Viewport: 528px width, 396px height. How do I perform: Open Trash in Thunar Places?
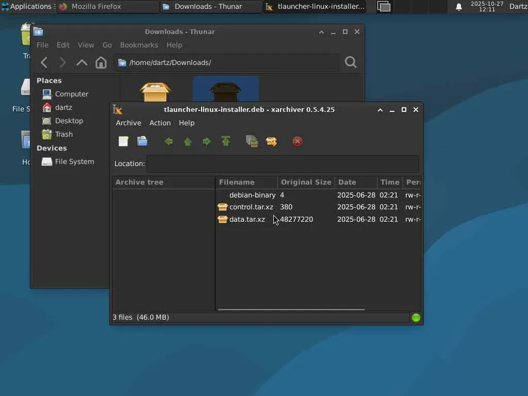[x=63, y=135]
